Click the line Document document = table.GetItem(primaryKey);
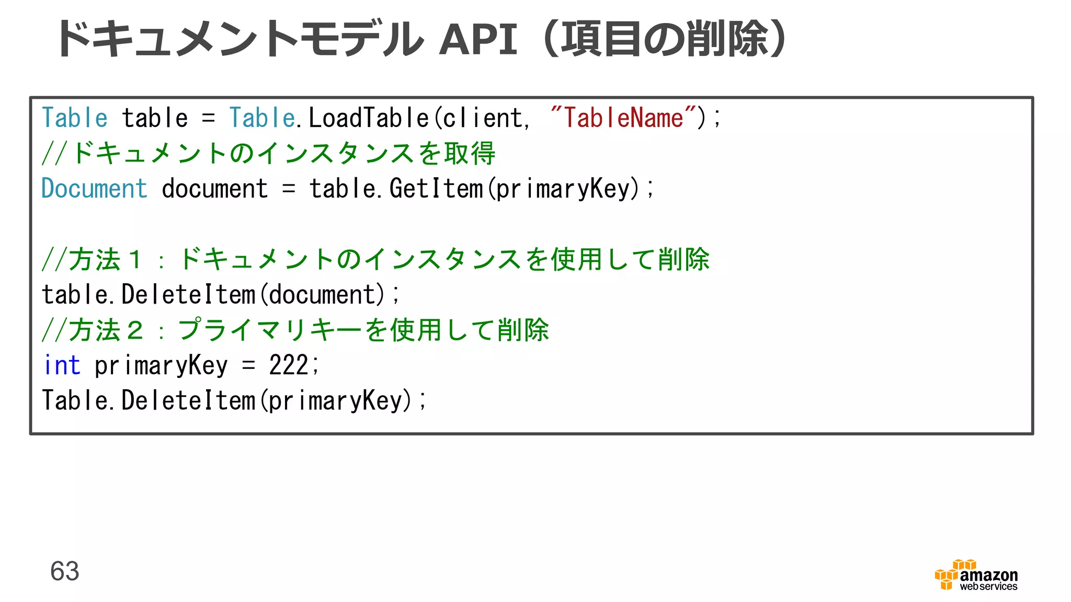Viewport: 1071px width, 602px height. tap(348, 189)
